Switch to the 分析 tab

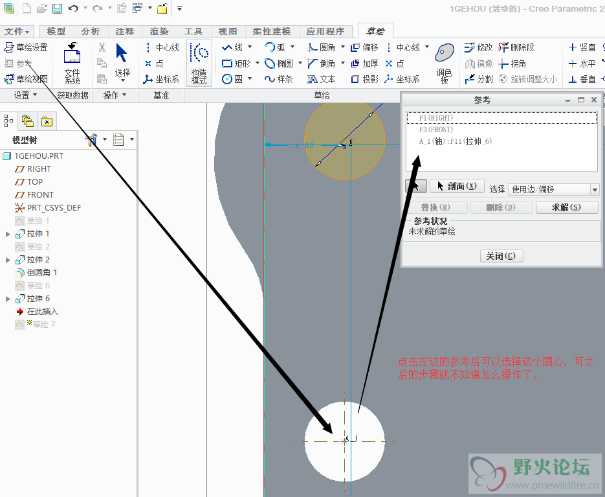point(91,31)
